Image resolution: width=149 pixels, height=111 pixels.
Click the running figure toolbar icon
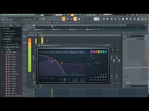pyautogui.click(x=131, y=19)
